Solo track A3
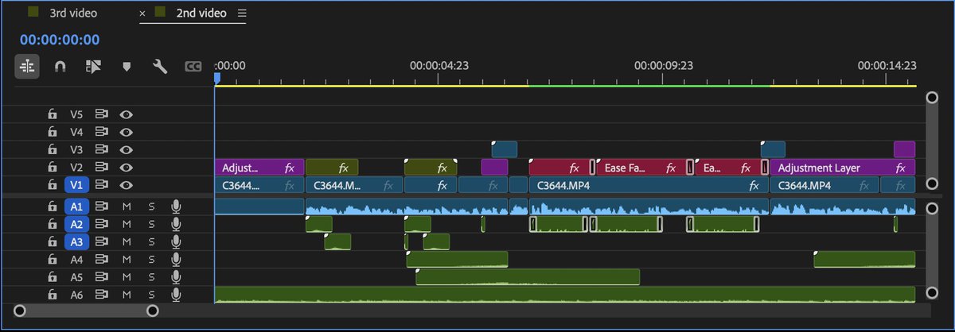Image resolution: width=955 pixels, height=332 pixels. coord(151,241)
